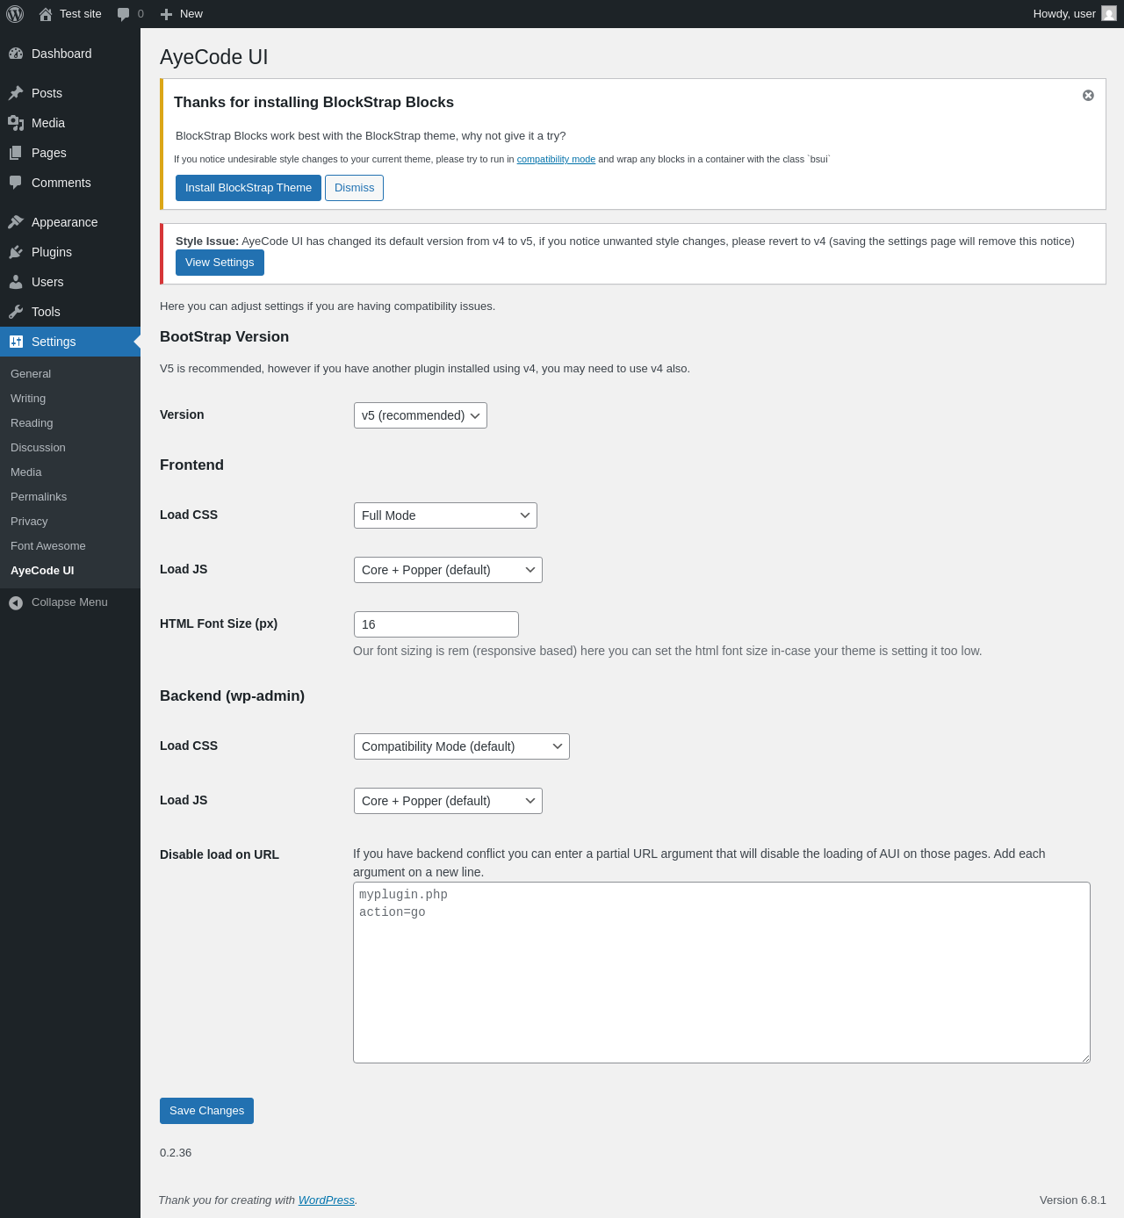1124x1218 pixels.
Task: Click Howdy, user account menu
Action: coord(1074,14)
